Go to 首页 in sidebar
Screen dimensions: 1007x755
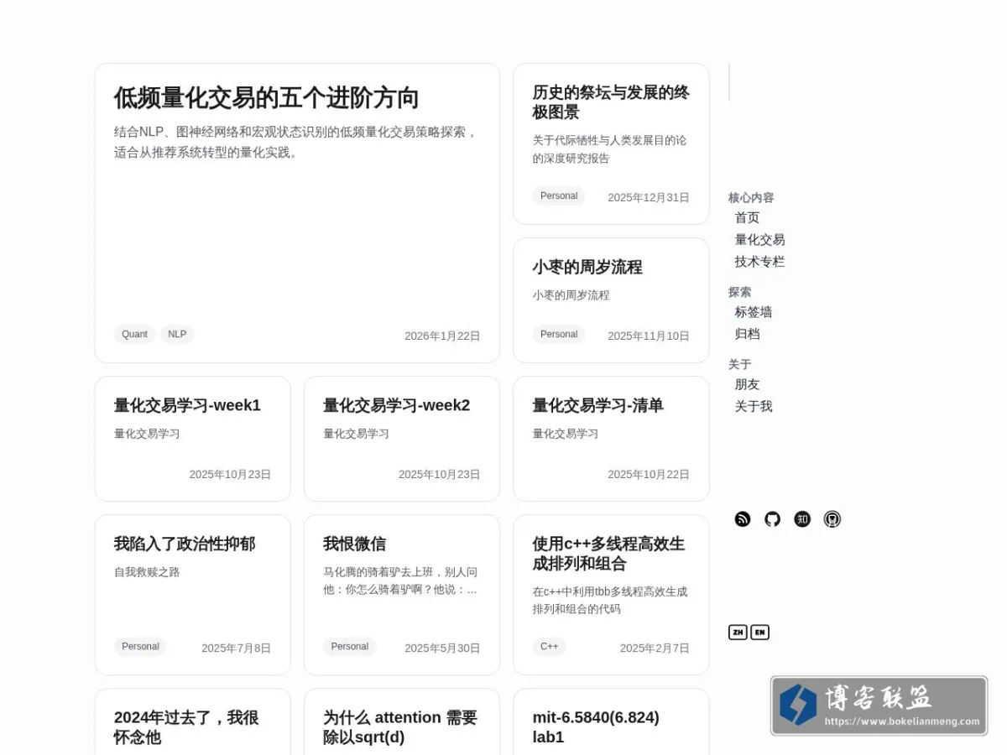tap(747, 218)
